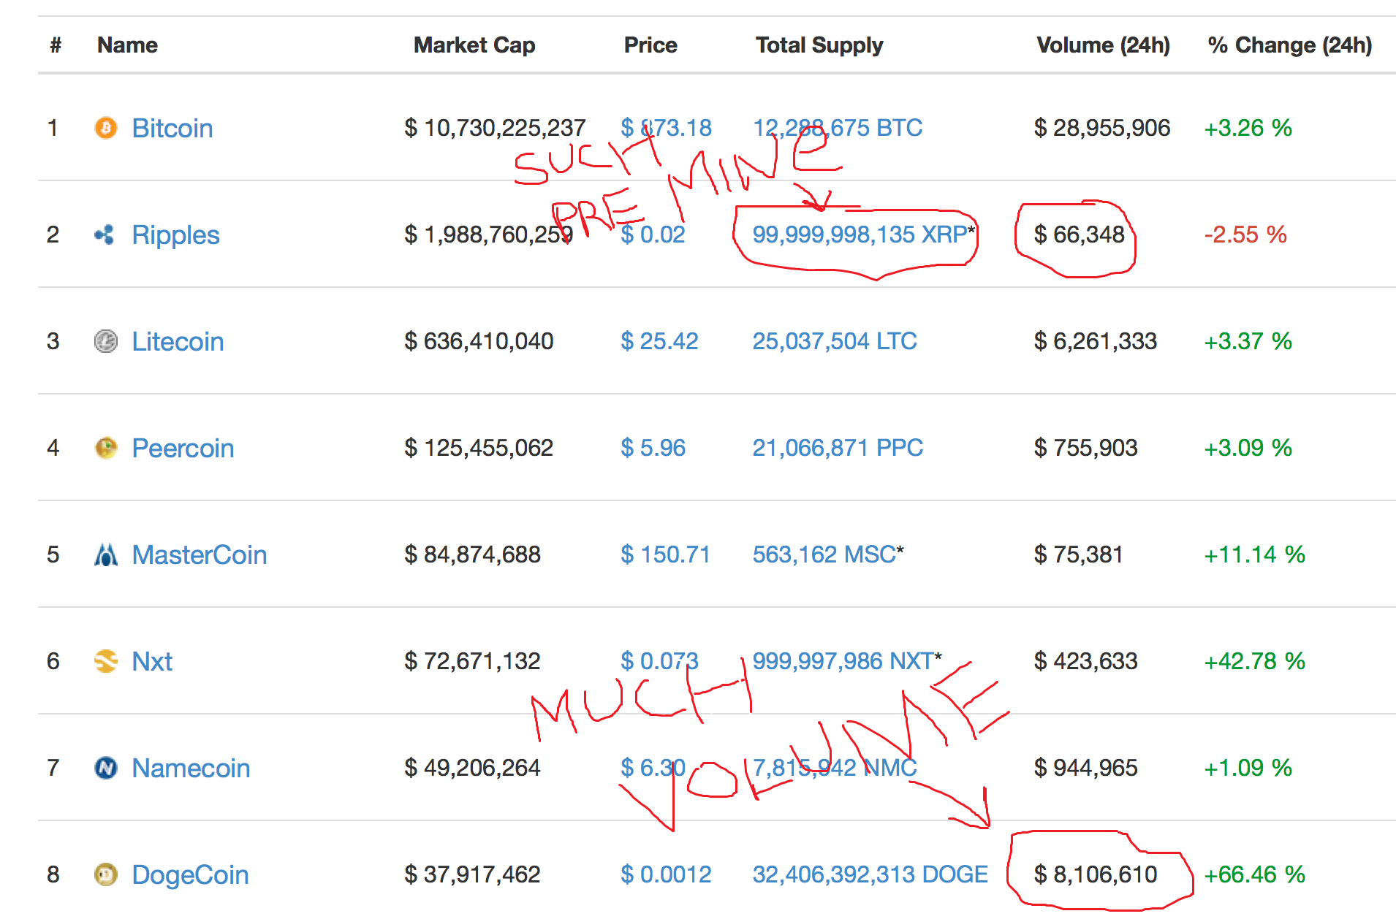Click Litecoin price $ 25.42

tap(659, 341)
